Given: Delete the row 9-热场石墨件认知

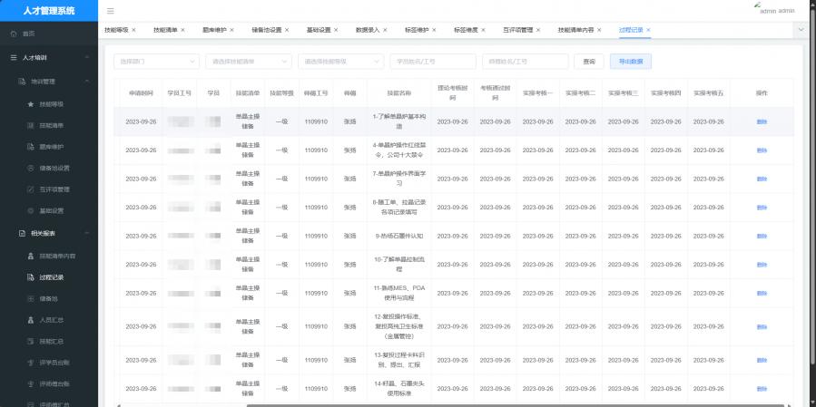Looking at the screenshot, I should tap(762, 236).
